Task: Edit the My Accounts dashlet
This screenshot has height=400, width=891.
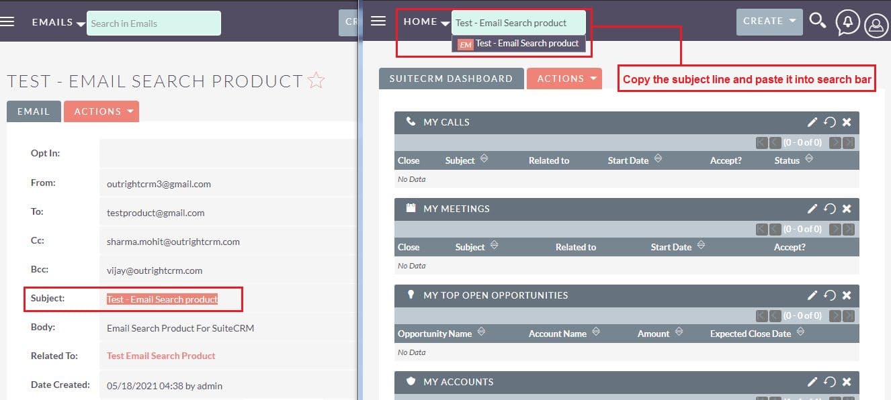Action: 812,382
